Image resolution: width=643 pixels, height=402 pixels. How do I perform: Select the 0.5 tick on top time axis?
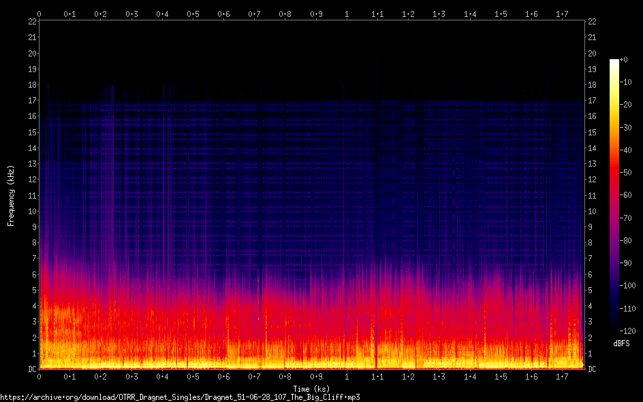click(193, 14)
